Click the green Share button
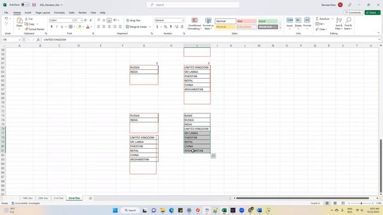 click(372, 13)
